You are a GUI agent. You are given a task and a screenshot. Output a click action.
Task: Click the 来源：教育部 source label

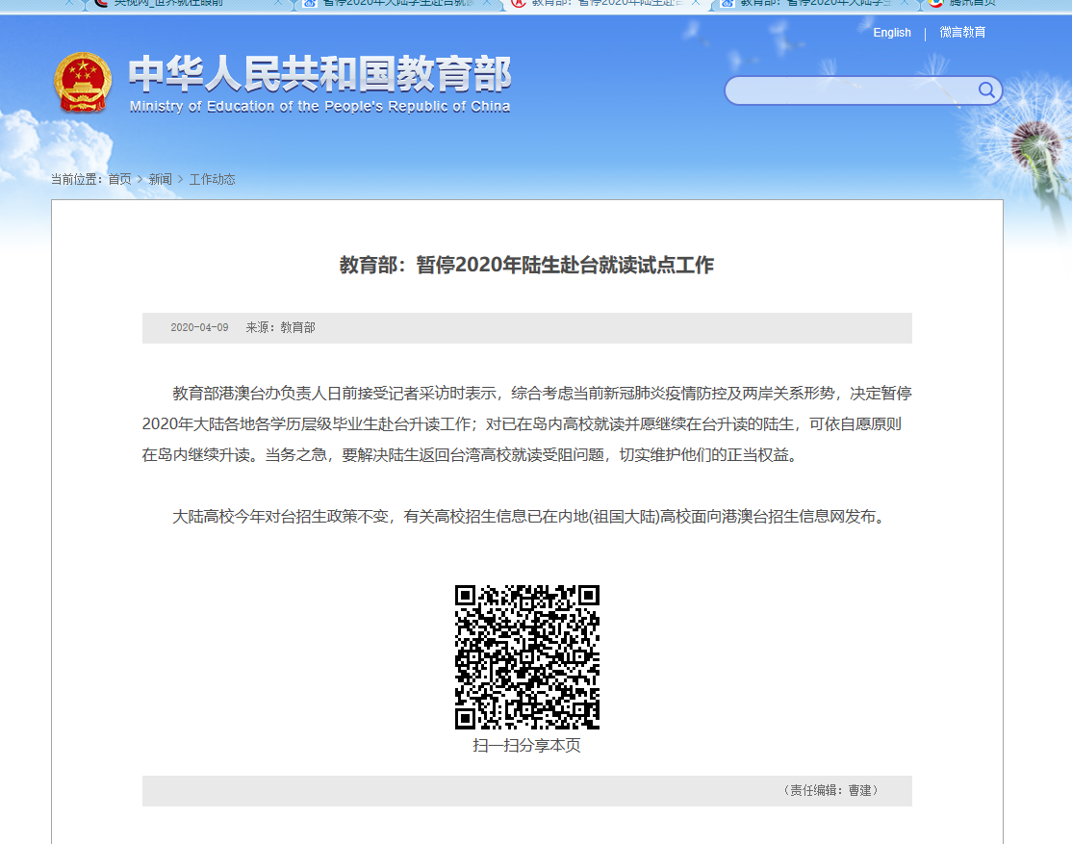coord(280,327)
